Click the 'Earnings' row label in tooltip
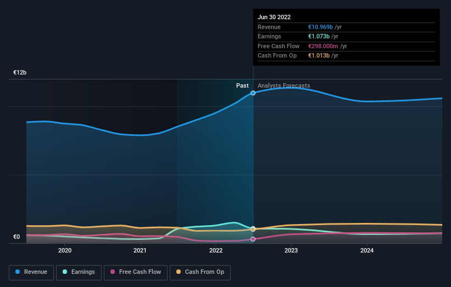451x287 pixels. (x=269, y=36)
